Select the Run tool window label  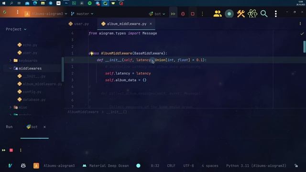click(9, 127)
